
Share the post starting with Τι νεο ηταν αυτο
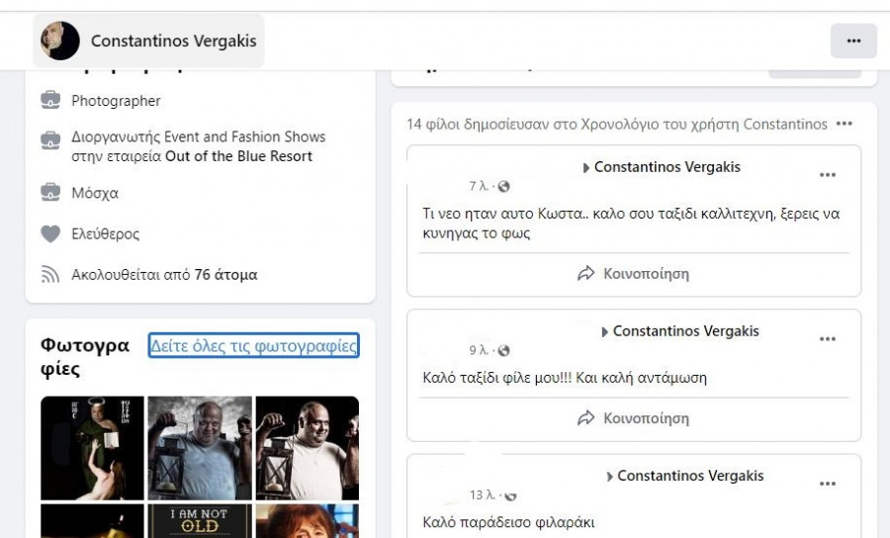pos(633,274)
